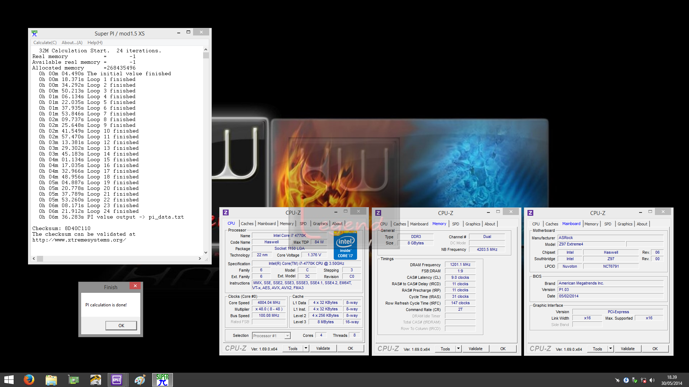The image size is (689, 387).
Task: Click the CPU-Z Z icon in CPU window
Action: 226,212
